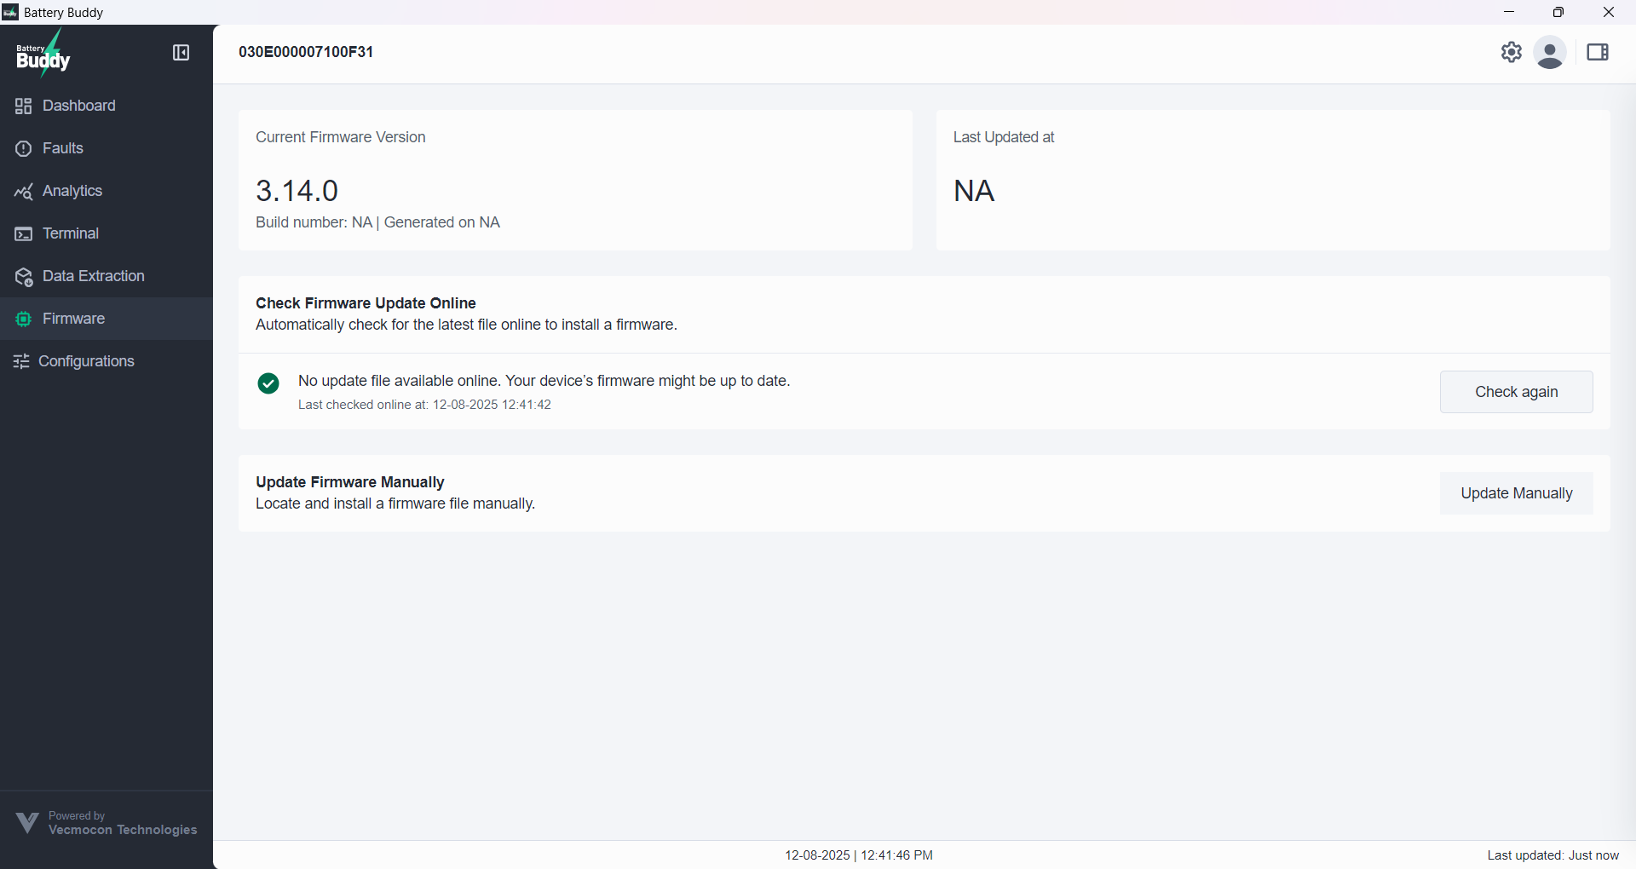The height and width of the screenshot is (869, 1636).
Task: Click the Faults alert icon
Action: click(23, 148)
